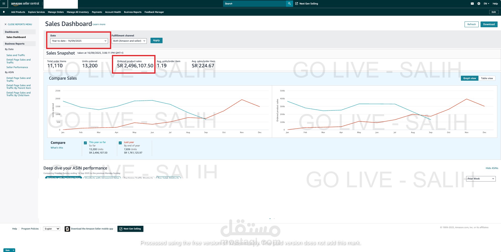Open the Prior Week dropdown
This screenshot has height=252, width=501.
pos(481,179)
